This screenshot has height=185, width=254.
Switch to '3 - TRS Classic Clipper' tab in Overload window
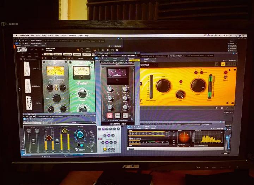[x=175, y=56]
